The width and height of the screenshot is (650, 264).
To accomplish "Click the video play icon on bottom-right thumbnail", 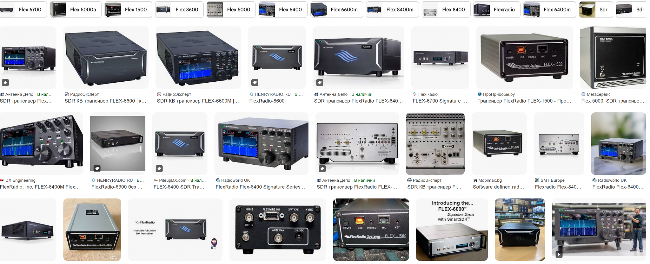I will pos(559,254).
